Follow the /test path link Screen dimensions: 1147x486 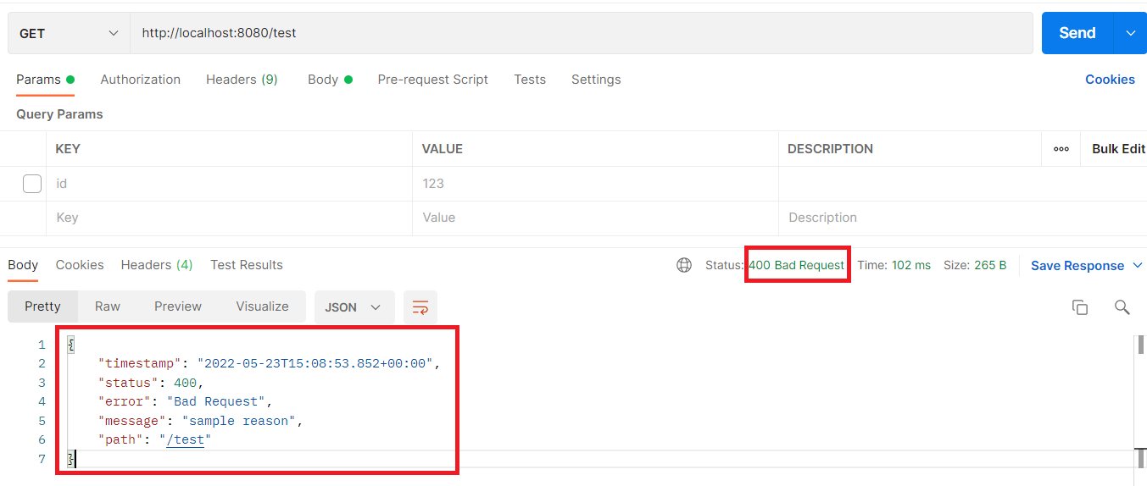point(185,439)
